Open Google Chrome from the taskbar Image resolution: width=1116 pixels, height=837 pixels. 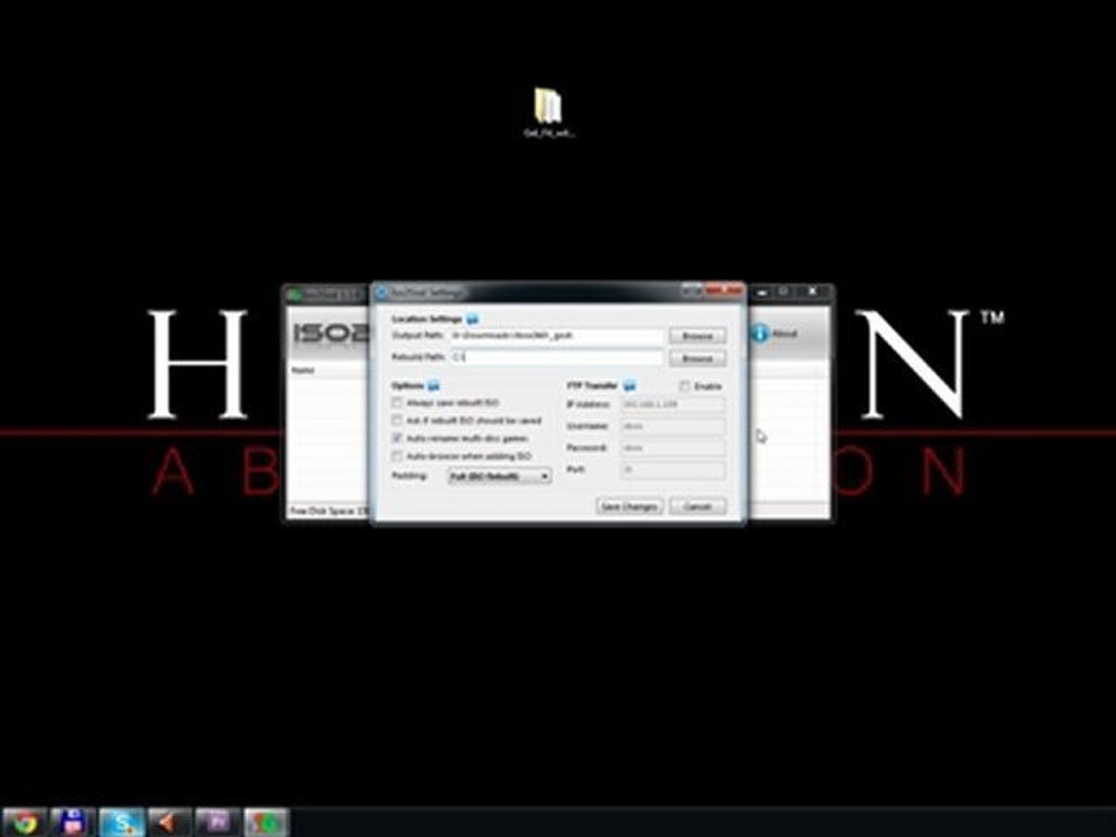coord(24,822)
